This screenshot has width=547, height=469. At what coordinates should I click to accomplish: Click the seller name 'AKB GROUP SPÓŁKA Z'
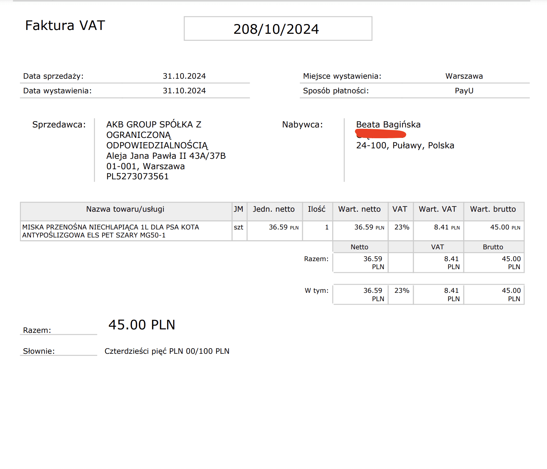click(154, 125)
